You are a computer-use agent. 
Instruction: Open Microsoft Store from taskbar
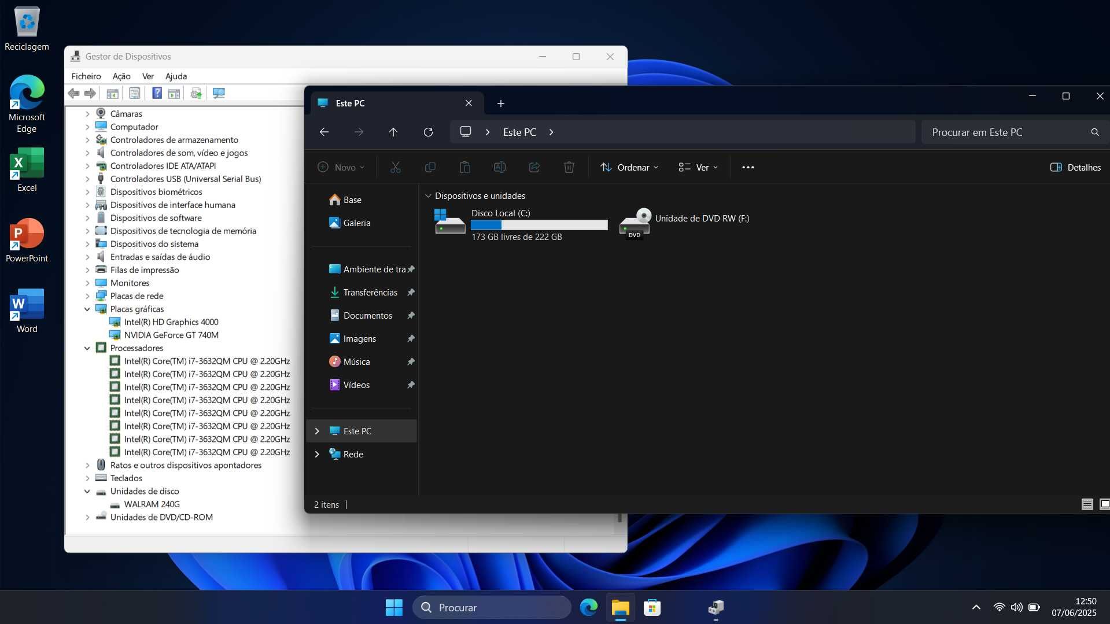pos(652,607)
